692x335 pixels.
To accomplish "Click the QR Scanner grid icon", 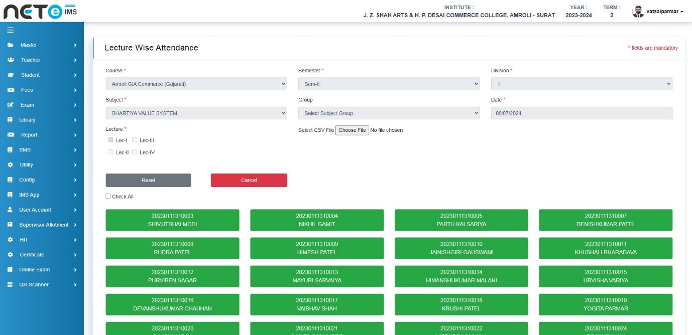I will tap(10, 285).
